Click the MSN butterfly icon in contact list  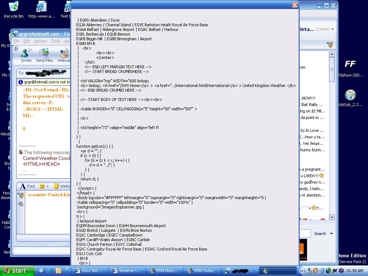tap(330, 45)
